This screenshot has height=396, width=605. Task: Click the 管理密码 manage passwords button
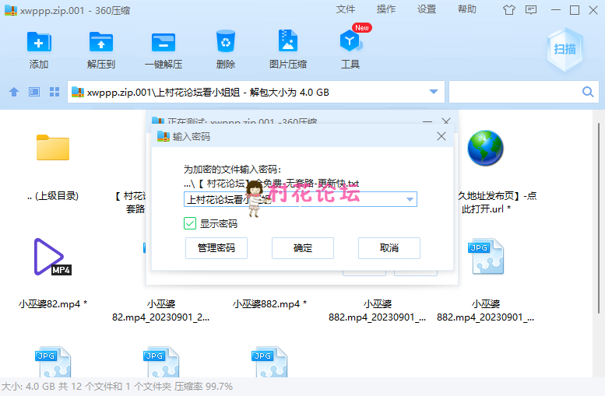[x=216, y=248]
